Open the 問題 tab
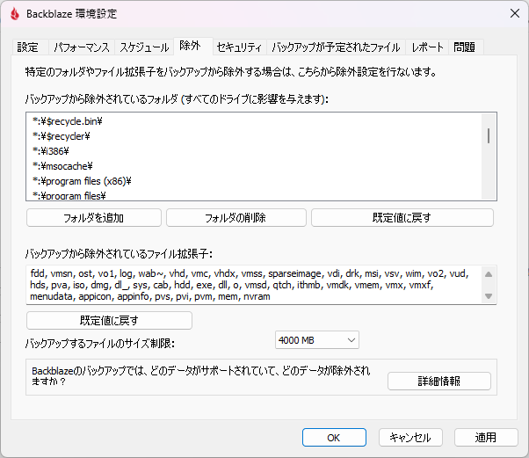The width and height of the screenshot is (529, 458). coord(466,47)
